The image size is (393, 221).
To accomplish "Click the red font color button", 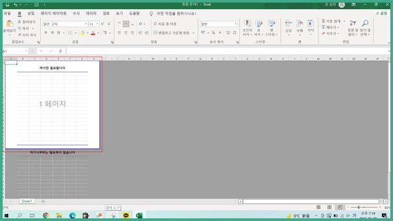I will coord(93,33).
